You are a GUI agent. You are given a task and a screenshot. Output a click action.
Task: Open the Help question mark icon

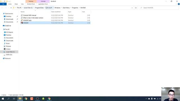point(179,4)
